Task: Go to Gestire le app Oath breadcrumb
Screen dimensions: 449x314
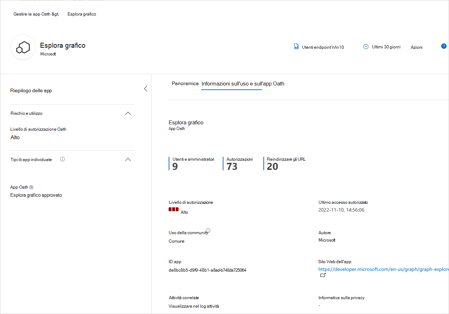Action: click(36, 14)
